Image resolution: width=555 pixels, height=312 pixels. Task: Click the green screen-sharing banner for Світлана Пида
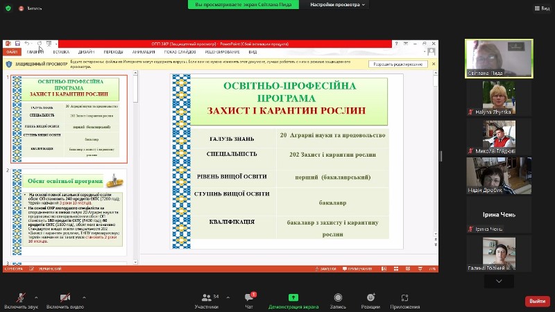point(244,5)
